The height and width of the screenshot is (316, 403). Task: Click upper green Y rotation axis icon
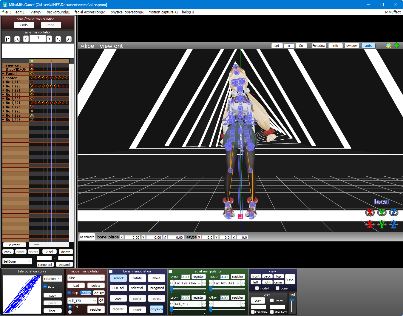pos(382,212)
